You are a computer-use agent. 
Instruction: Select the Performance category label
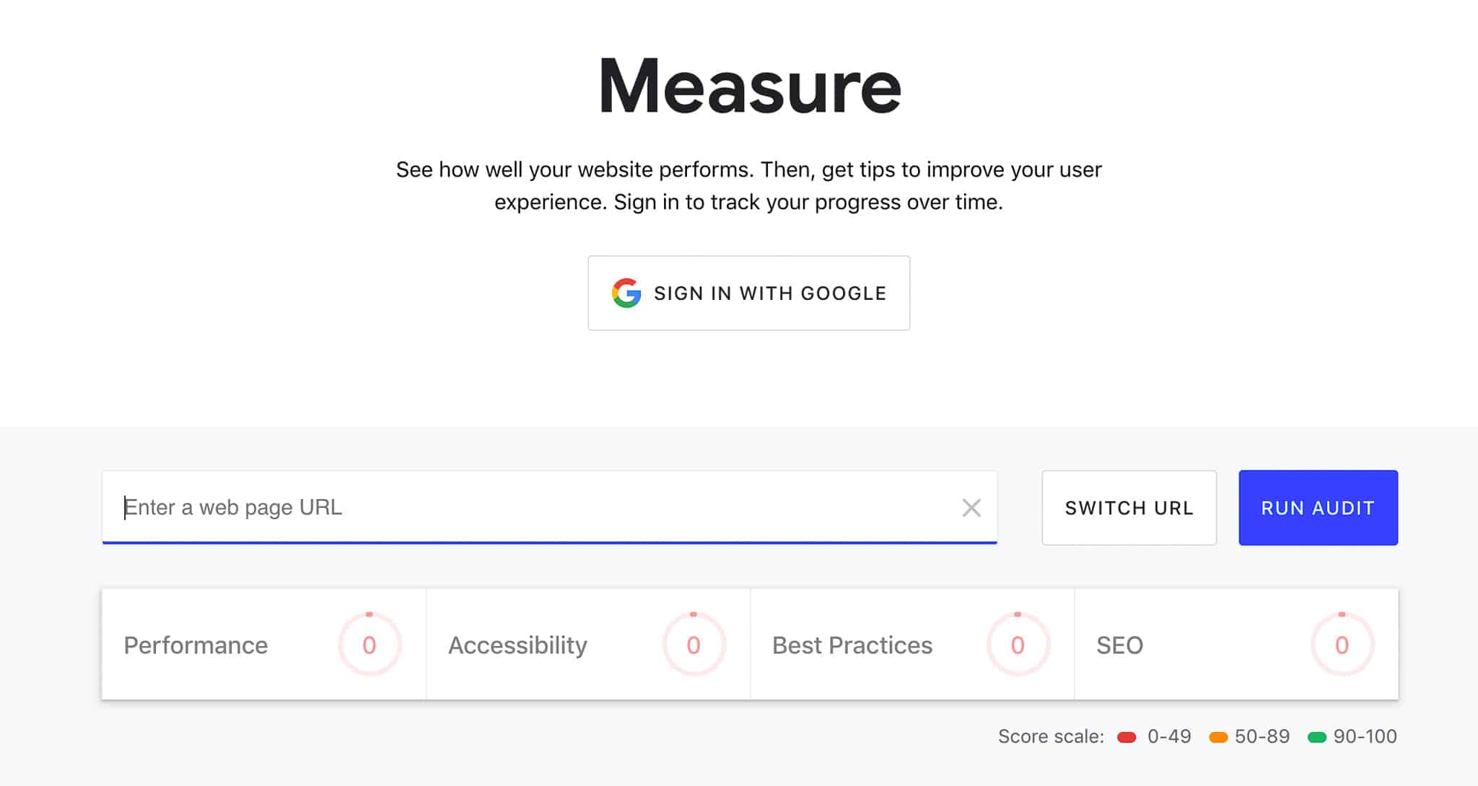(x=196, y=645)
